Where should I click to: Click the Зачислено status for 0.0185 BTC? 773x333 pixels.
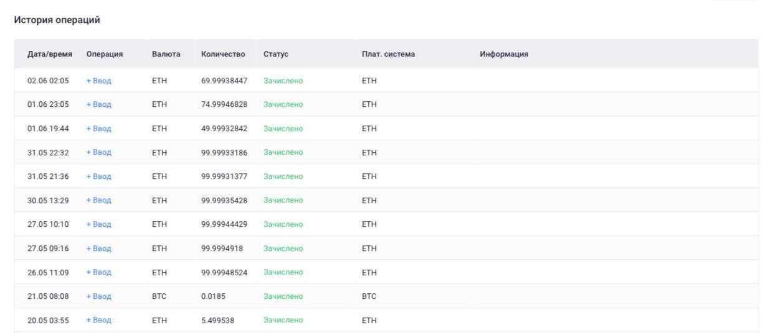click(283, 296)
